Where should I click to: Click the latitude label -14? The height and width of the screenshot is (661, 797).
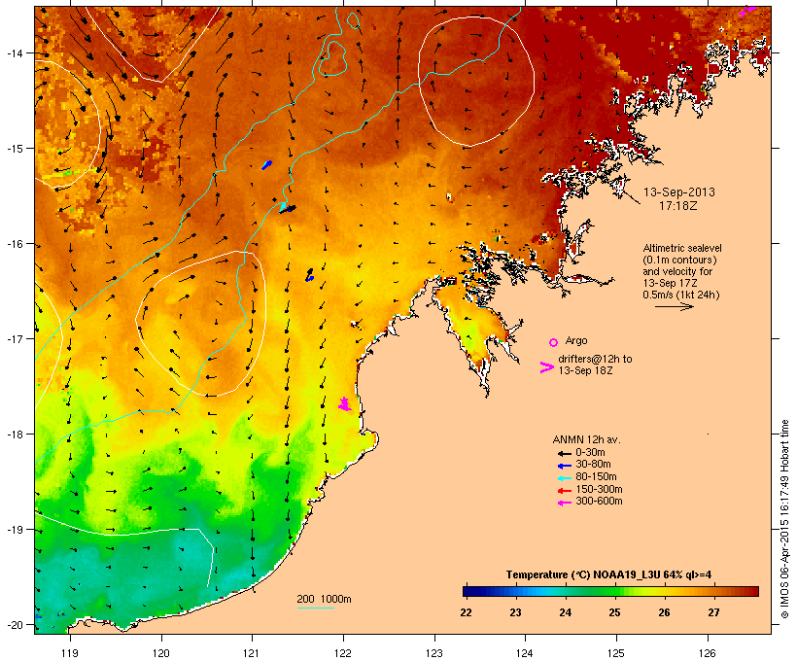tap(15, 52)
